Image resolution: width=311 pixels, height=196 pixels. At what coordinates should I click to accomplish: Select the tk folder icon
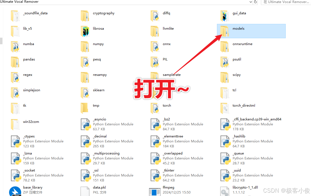(15, 108)
